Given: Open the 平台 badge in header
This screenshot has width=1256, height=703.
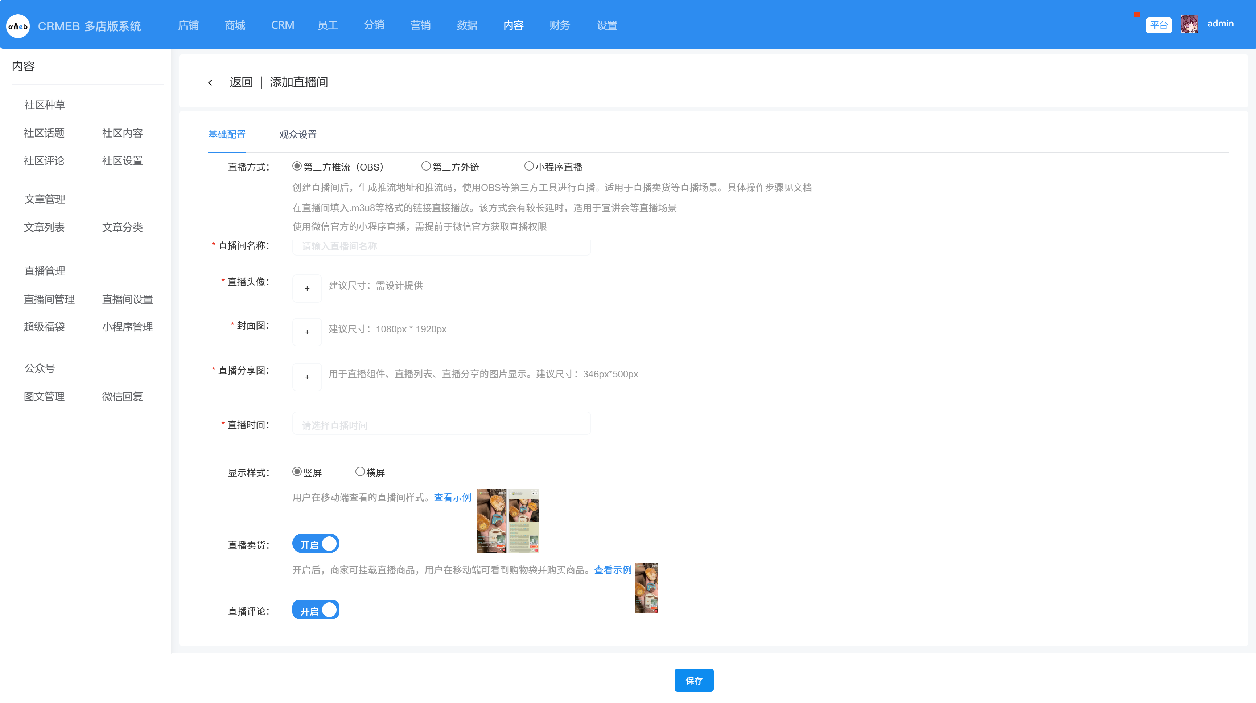Looking at the screenshot, I should point(1159,25).
